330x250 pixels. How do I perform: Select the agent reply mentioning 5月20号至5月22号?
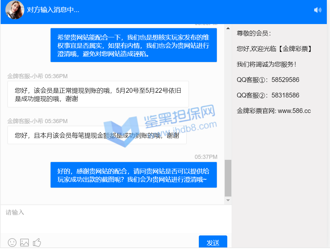(x=98, y=94)
